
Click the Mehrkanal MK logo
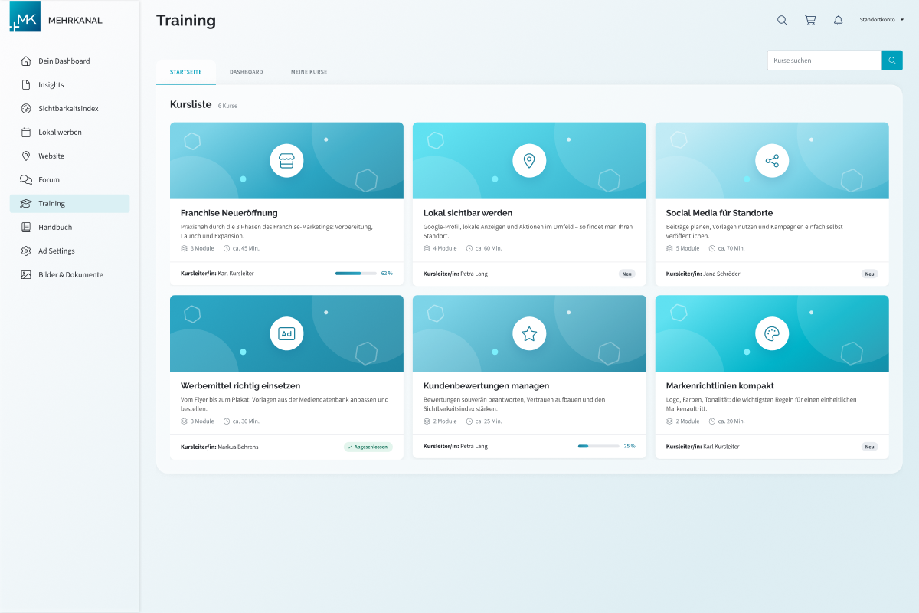coord(25,17)
